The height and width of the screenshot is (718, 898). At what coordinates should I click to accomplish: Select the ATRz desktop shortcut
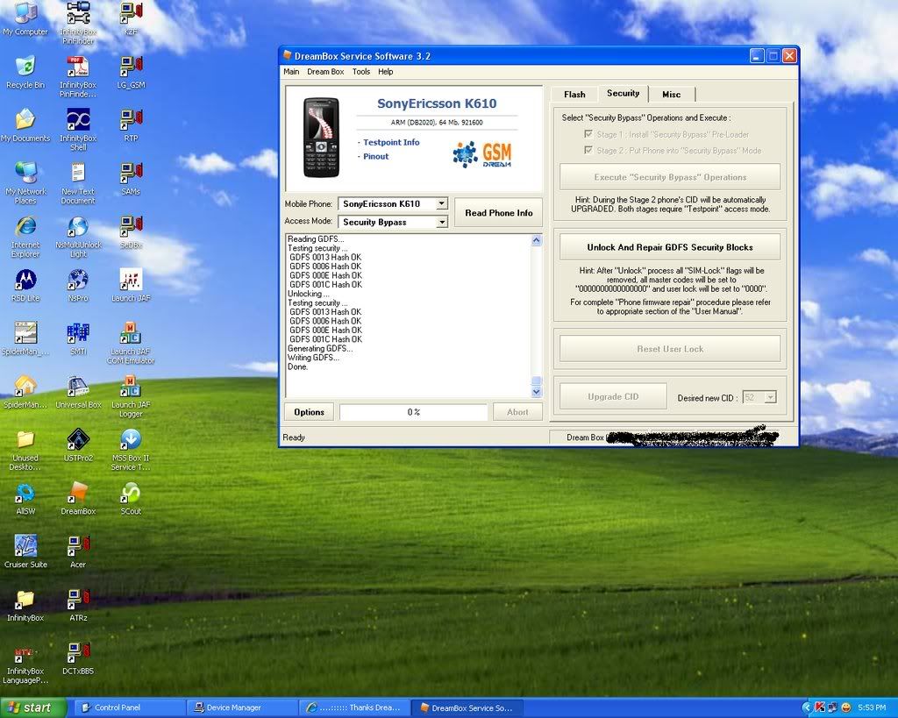pos(78,605)
